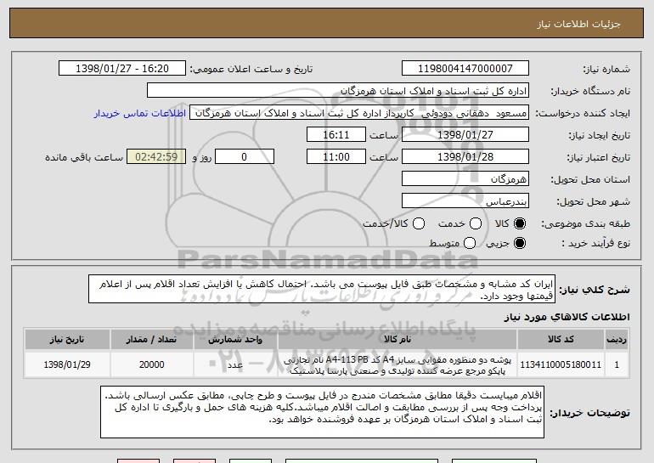Select the خدمت radio button

(476, 224)
